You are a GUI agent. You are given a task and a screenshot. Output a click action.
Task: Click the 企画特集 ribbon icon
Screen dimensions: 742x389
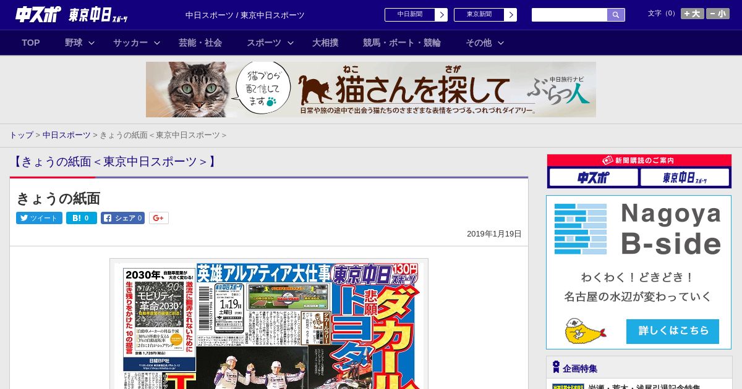tap(556, 367)
